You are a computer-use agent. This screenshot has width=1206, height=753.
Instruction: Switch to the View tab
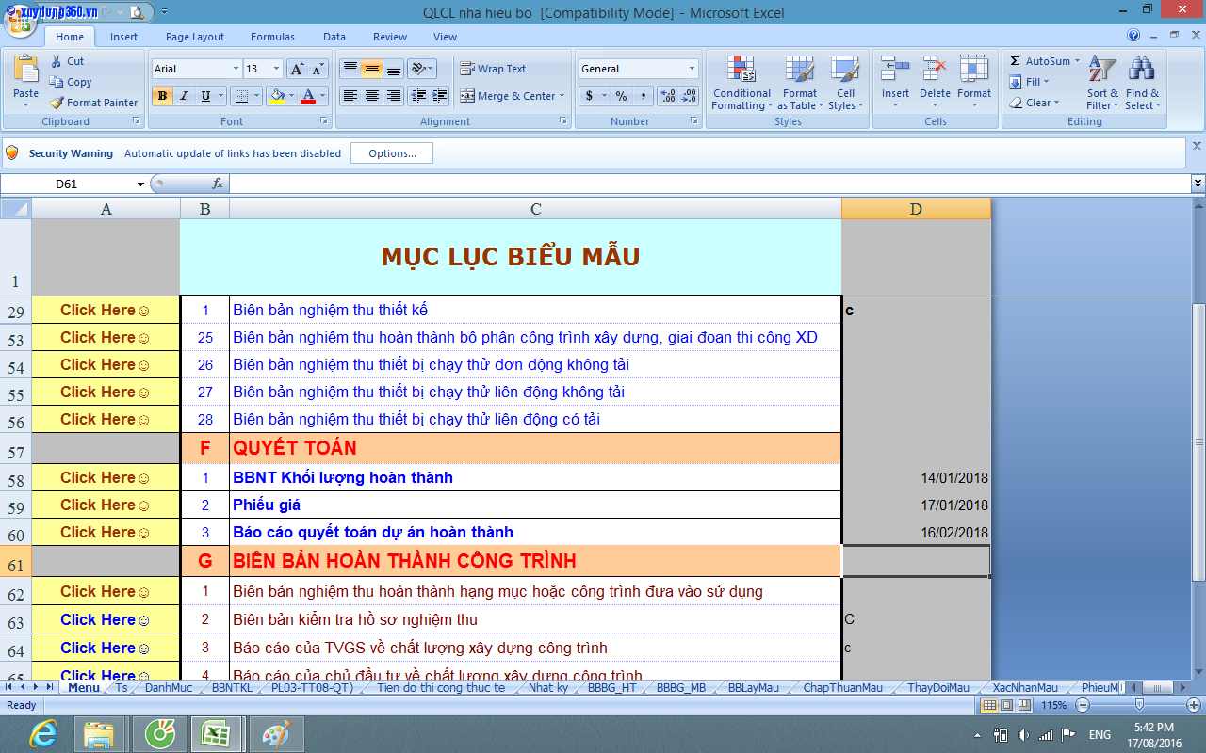446,37
